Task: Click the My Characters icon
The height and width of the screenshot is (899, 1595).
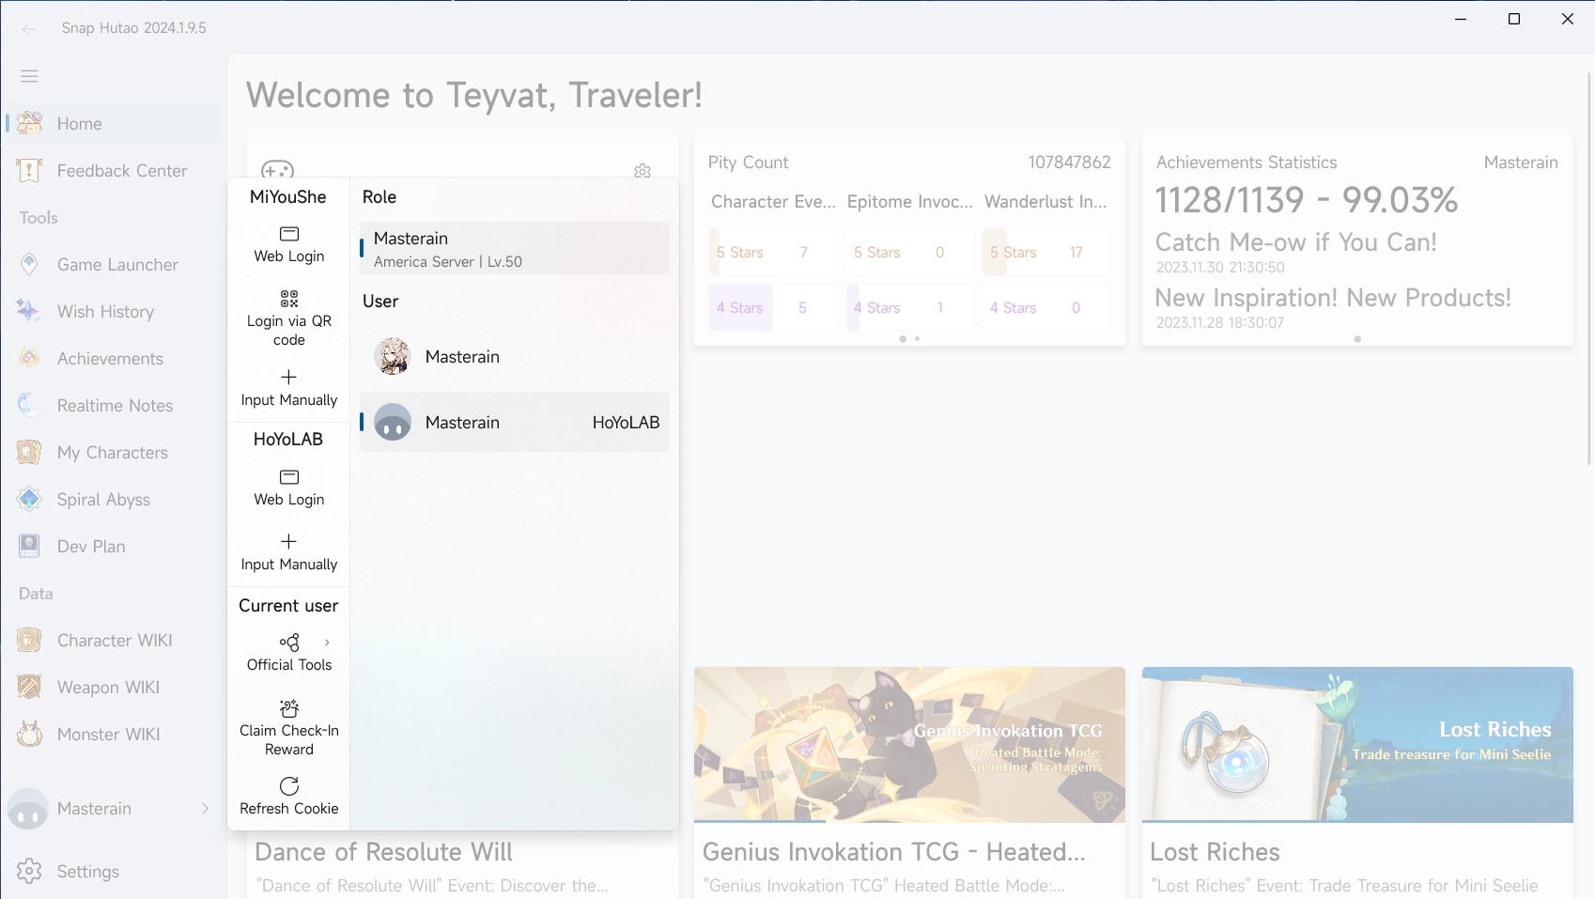Action: coord(29,452)
